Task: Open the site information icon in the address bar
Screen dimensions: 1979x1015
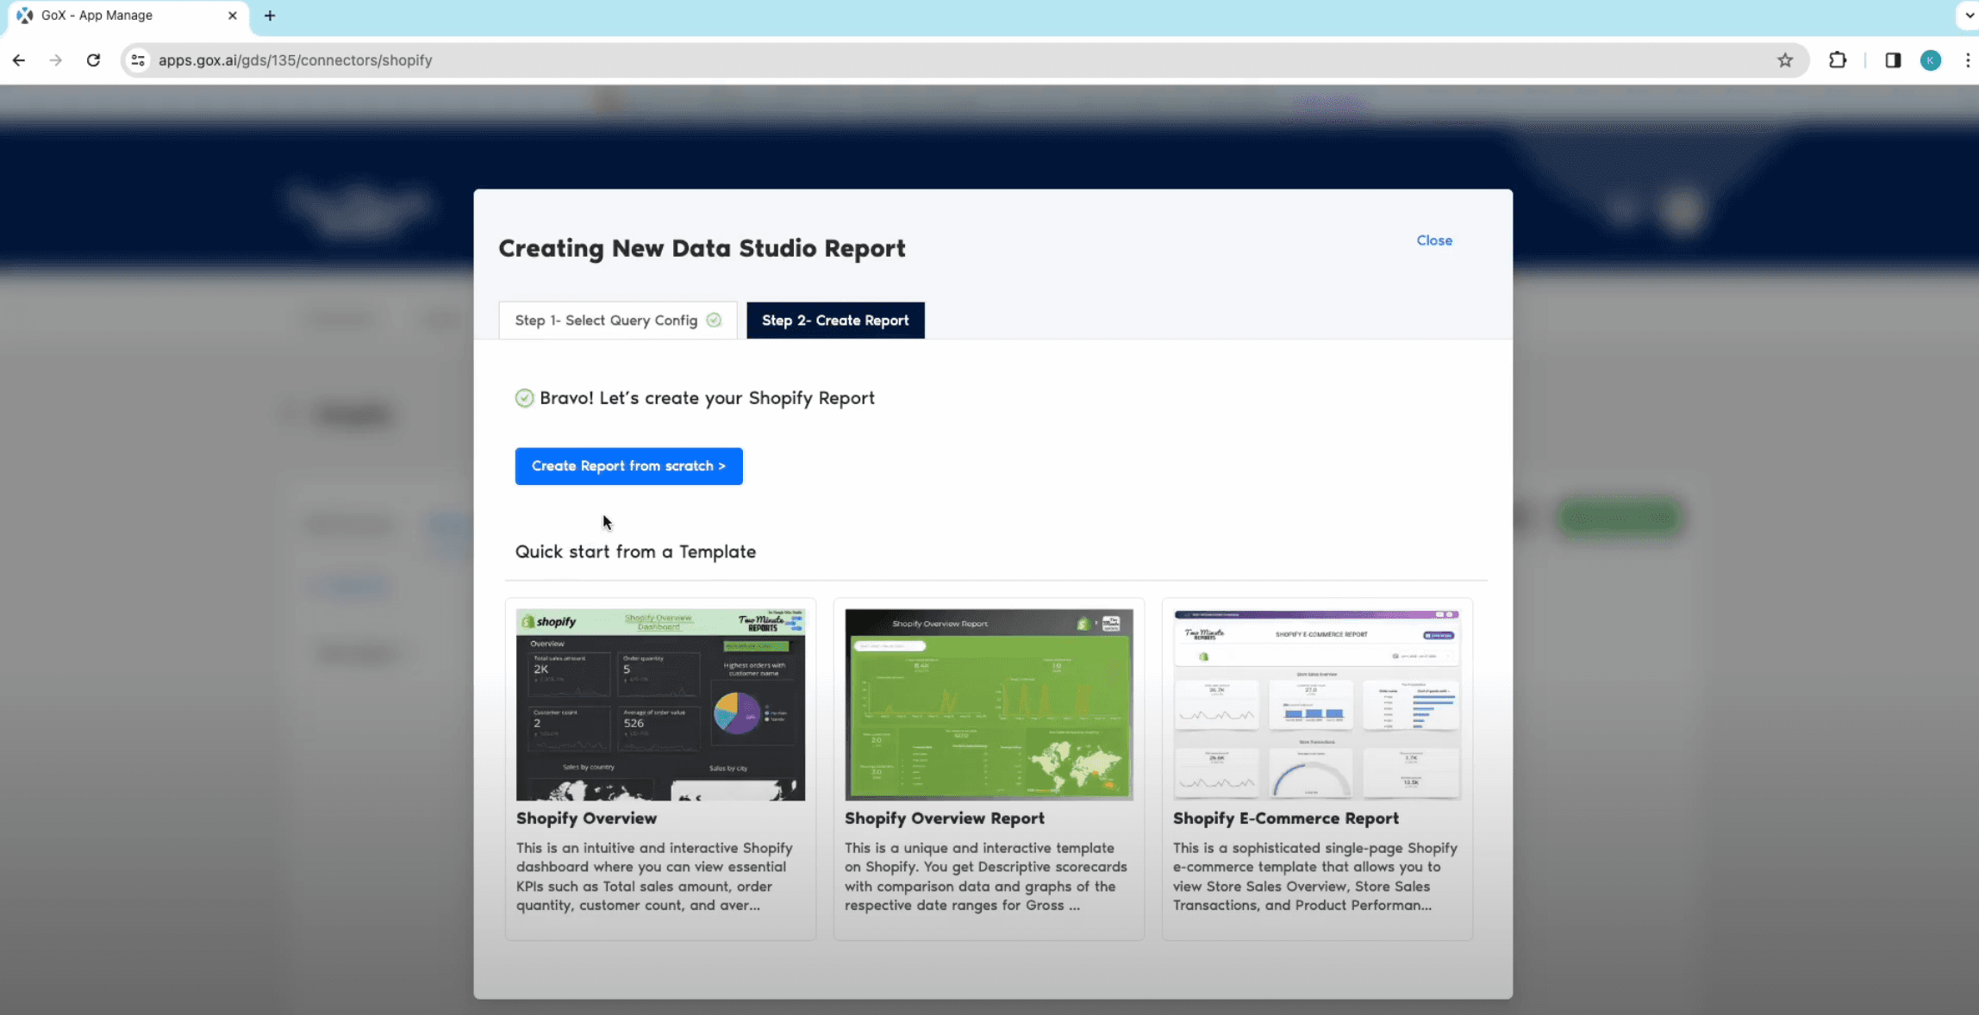Action: click(x=138, y=60)
